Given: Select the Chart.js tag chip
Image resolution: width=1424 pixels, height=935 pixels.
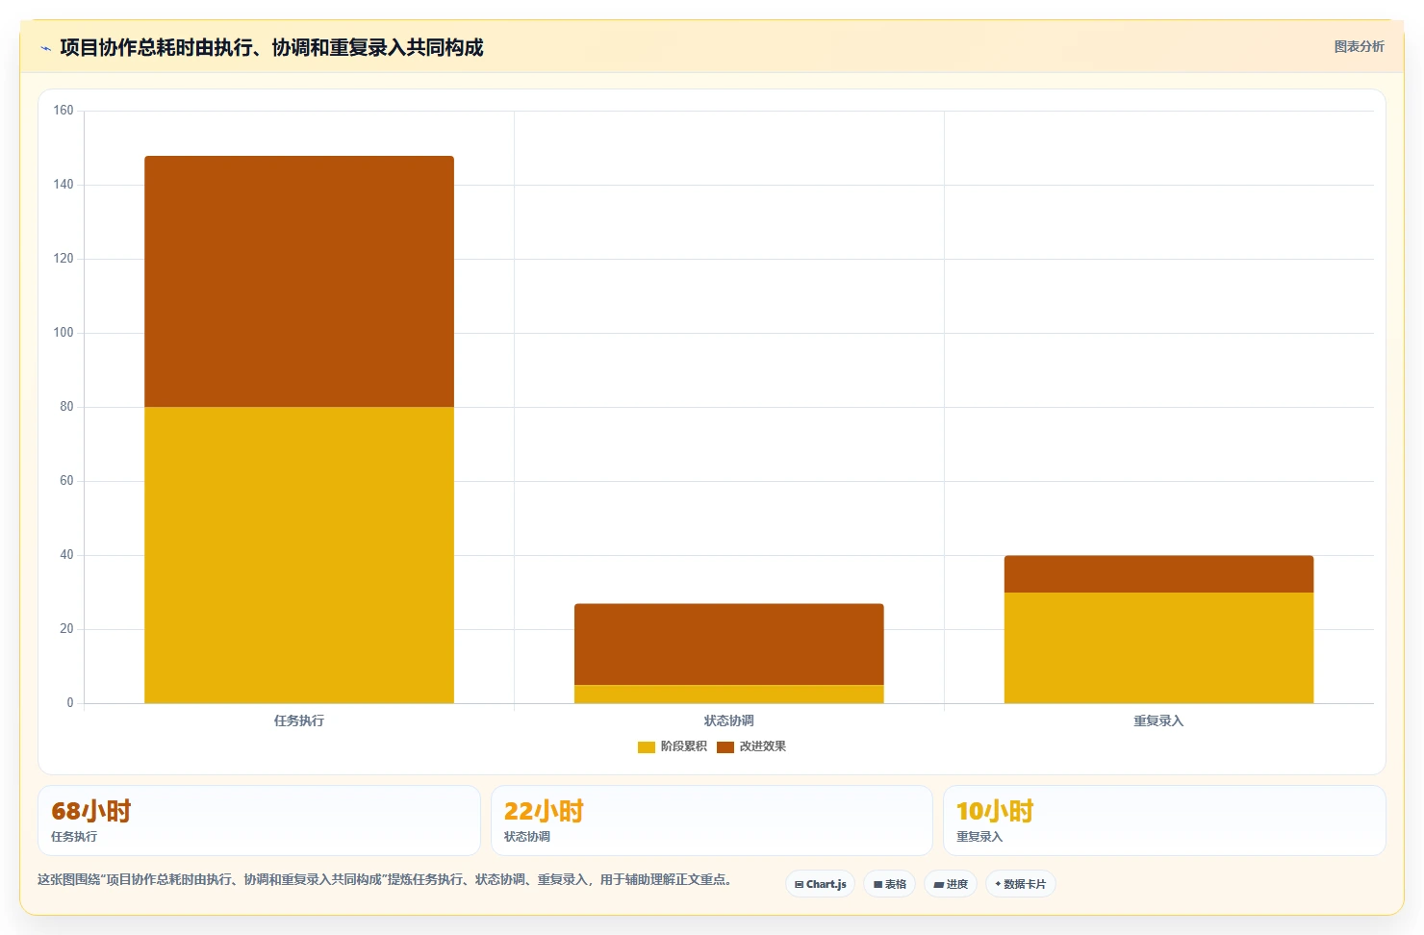Looking at the screenshot, I should point(820,884).
